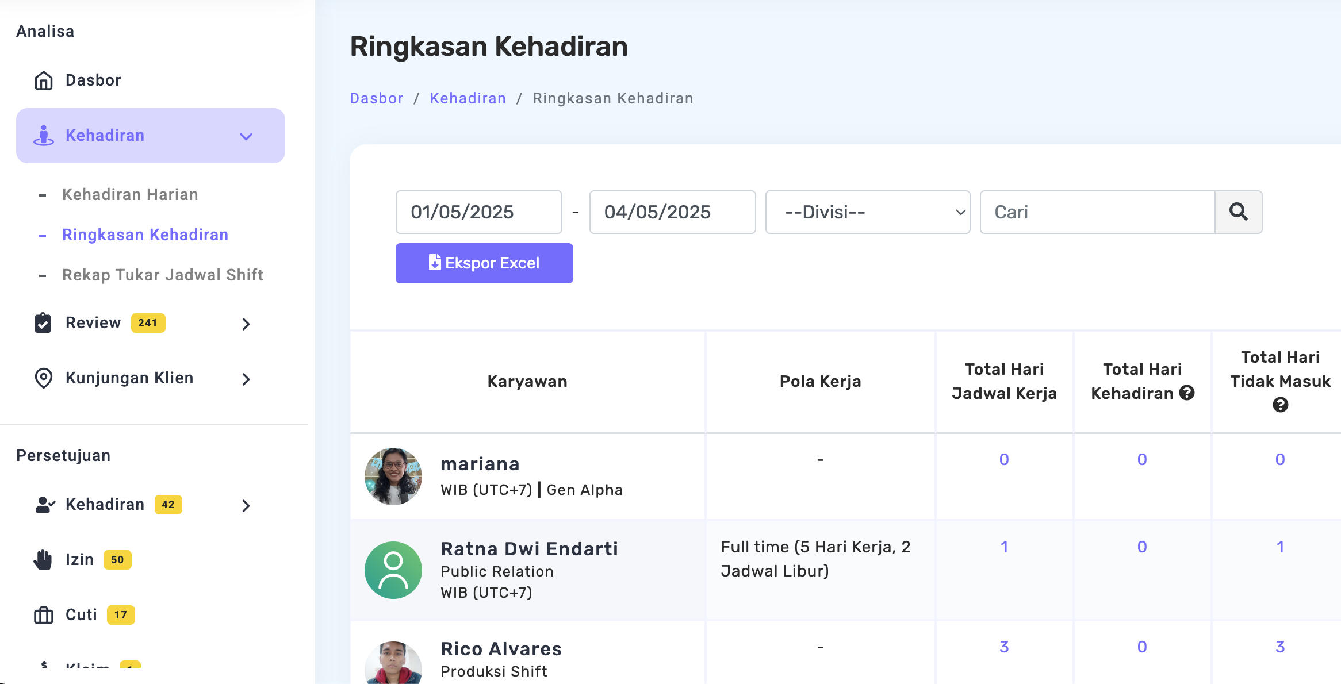Click the help icon beside Total Hari Kehadiran
The width and height of the screenshot is (1341, 684).
(x=1187, y=393)
